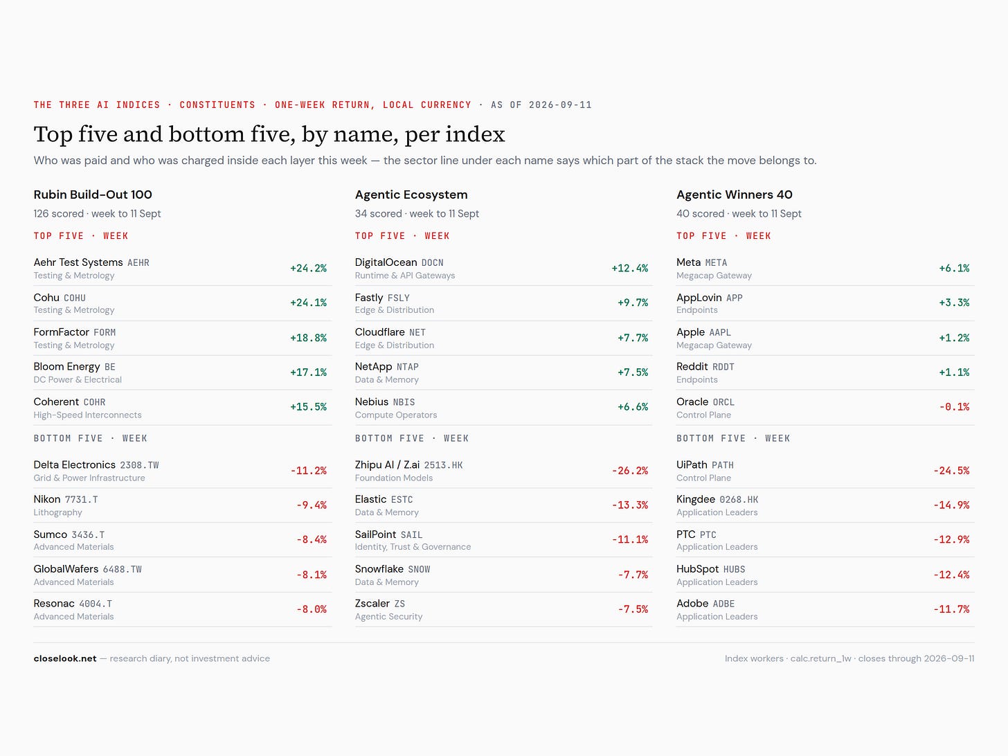Select the +12.4% return value

click(629, 268)
